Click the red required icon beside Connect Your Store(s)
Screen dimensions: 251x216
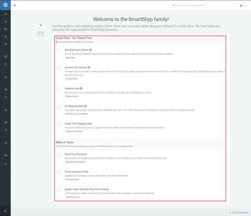[x=89, y=68]
